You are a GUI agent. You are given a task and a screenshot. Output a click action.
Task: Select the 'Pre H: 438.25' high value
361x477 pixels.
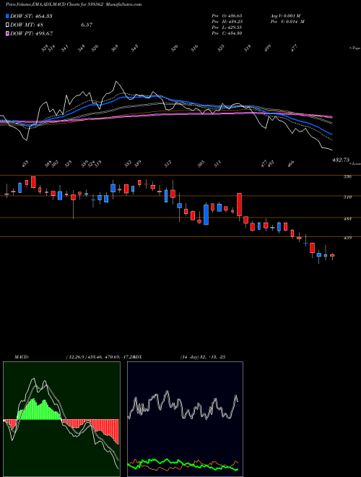[x=227, y=22]
